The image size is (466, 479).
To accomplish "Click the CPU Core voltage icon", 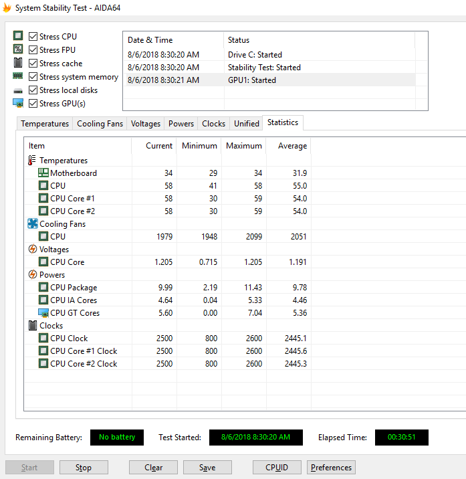I will (43, 262).
